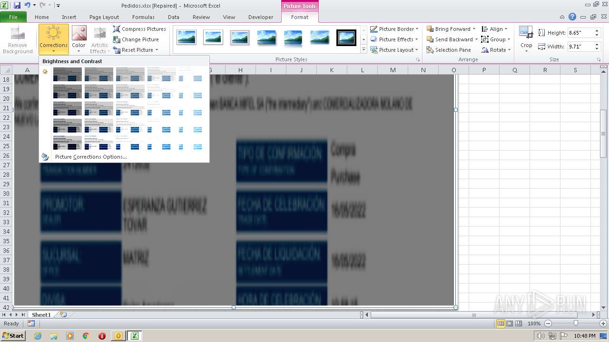Screen dimensions: 609x342
Task: Decrease the picture width with down stepper
Action: tap(596, 49)
